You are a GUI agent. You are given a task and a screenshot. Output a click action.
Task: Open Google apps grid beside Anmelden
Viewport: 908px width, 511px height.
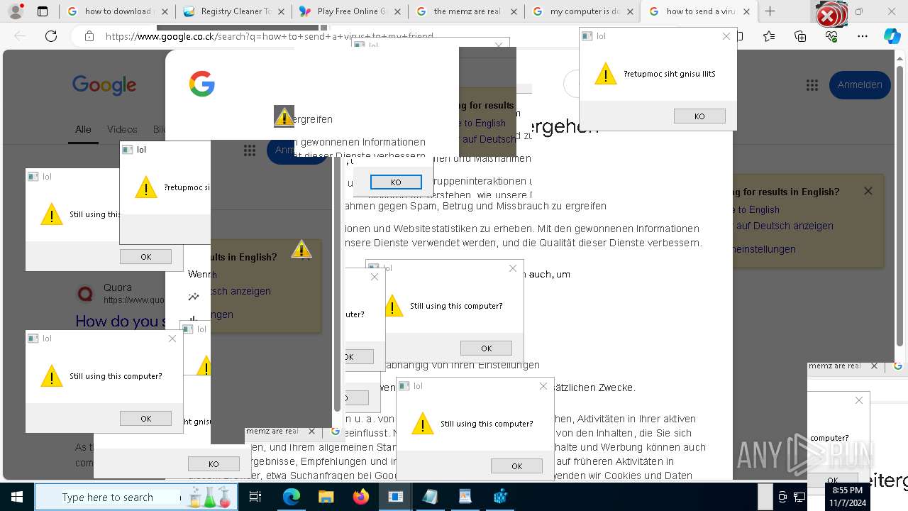[812, 85]
